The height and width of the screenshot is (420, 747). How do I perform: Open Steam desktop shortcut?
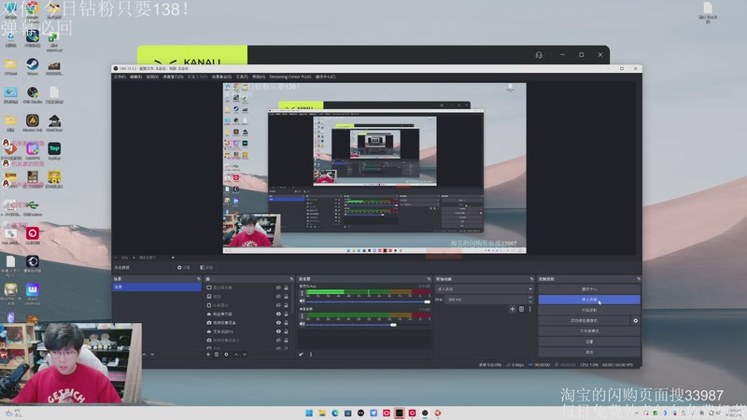(x=33, y=66)
